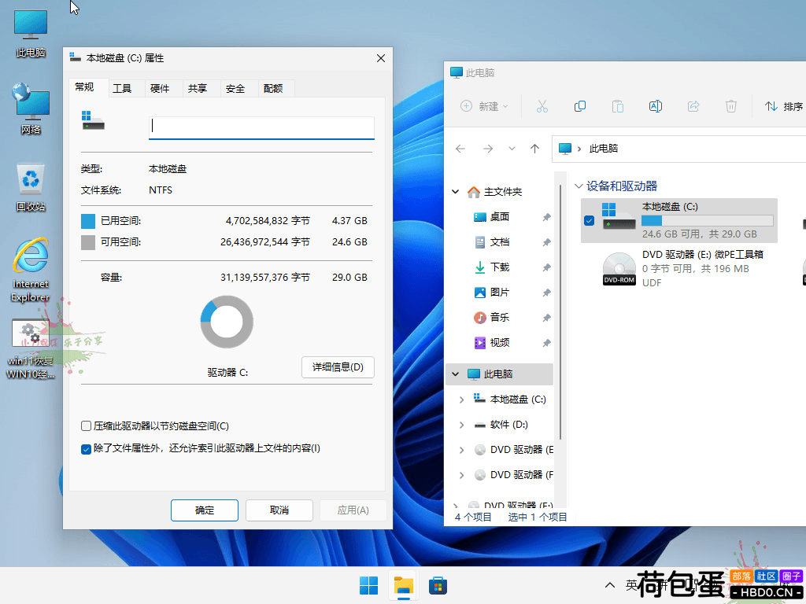Click the blue 已用空间 color swatch
The width and height of the screenshot is (806, 604).
click(x=88, y=221)
